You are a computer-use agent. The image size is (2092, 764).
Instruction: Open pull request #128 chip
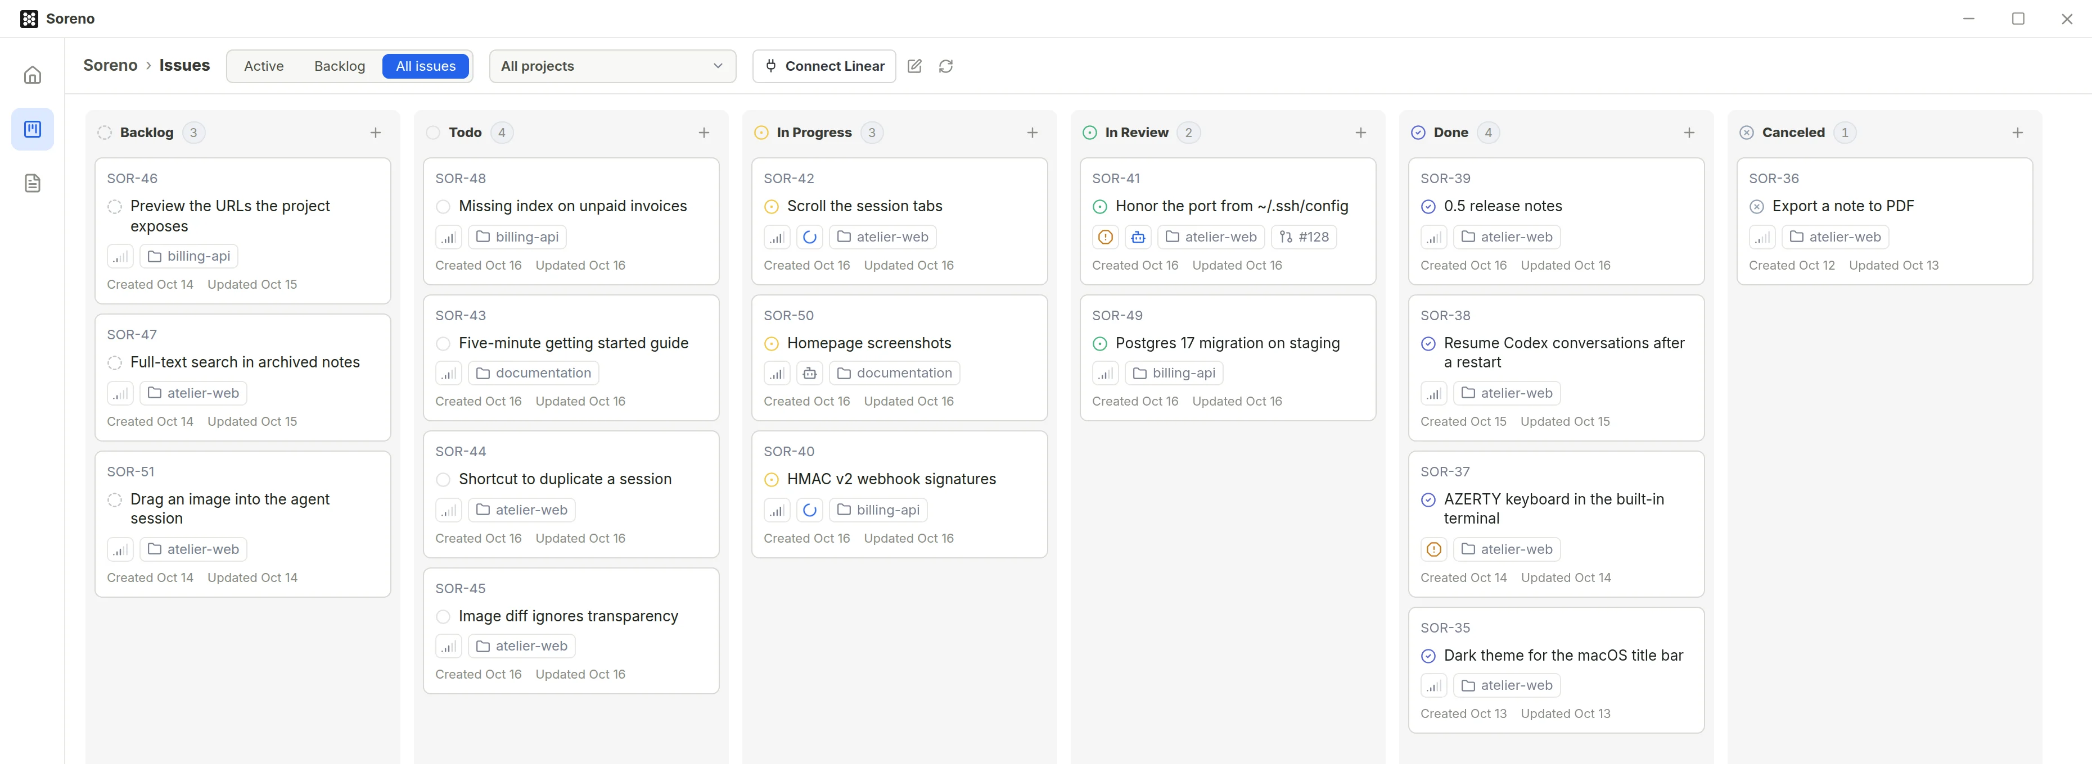tap(1304, 237)
